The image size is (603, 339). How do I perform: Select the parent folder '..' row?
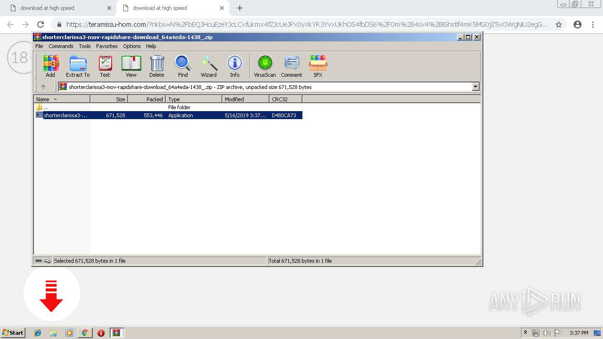coord(168,107)
